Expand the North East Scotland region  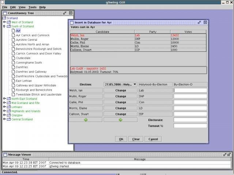pyautogui.click(x=4, y=98)
